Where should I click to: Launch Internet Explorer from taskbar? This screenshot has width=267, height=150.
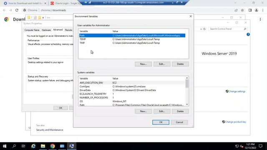click(x=33, y=146)
